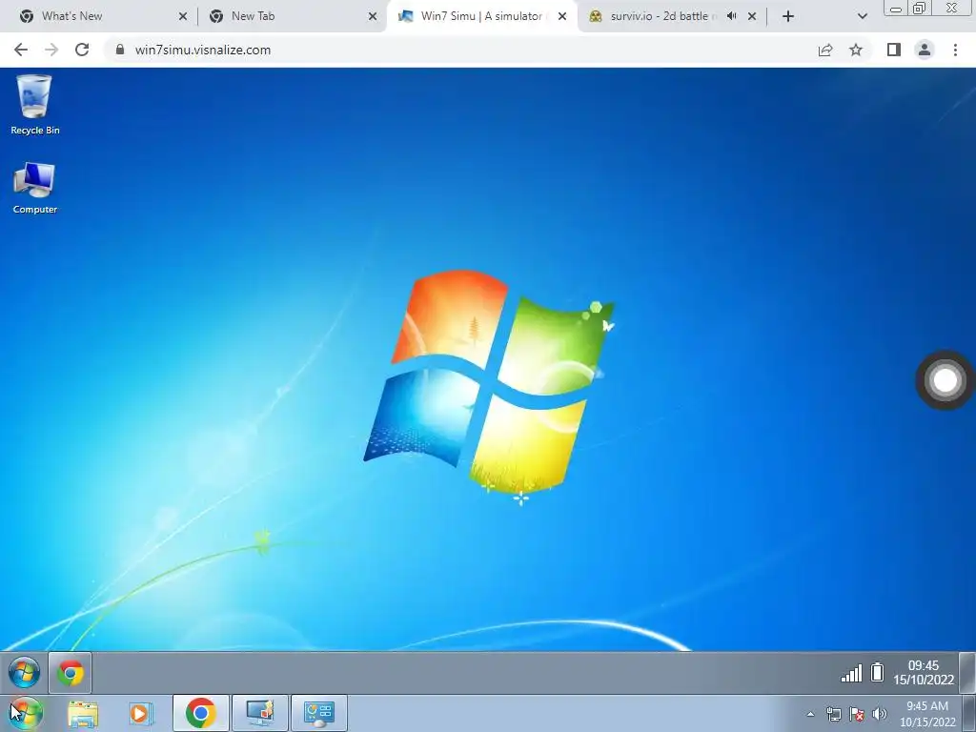Open the simulator's Start orb
The height and width of the screenshot is (732, 976).
[x=24, y=673]
